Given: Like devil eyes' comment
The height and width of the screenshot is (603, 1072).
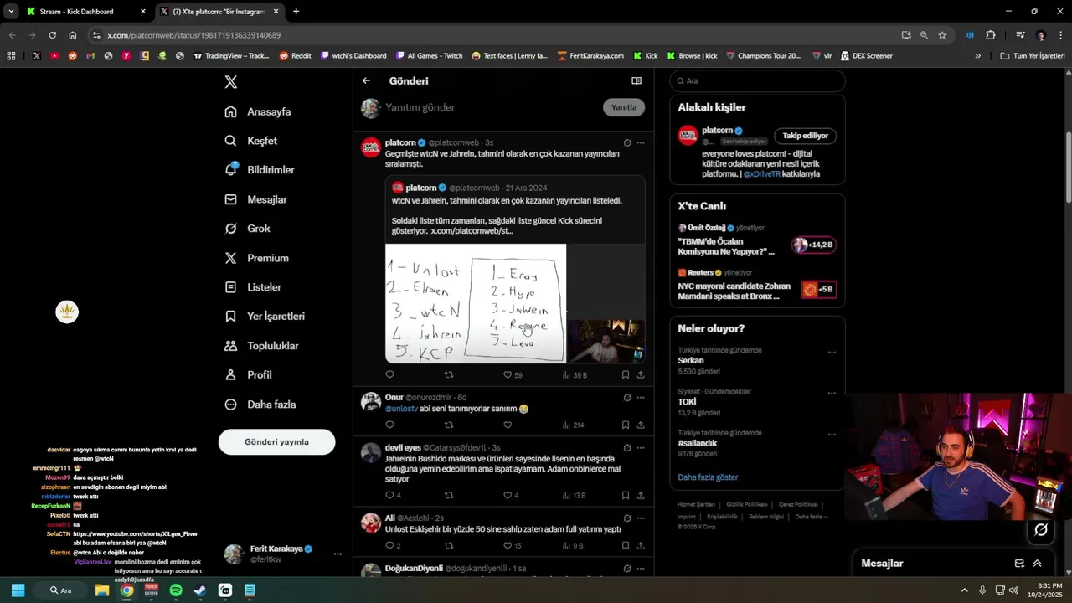Looking at the screenshot, I should tap(511, 496).
